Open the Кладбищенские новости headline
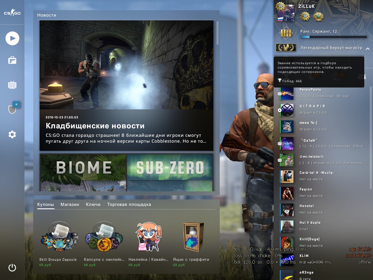373x280 pixels. pos(95,126)
